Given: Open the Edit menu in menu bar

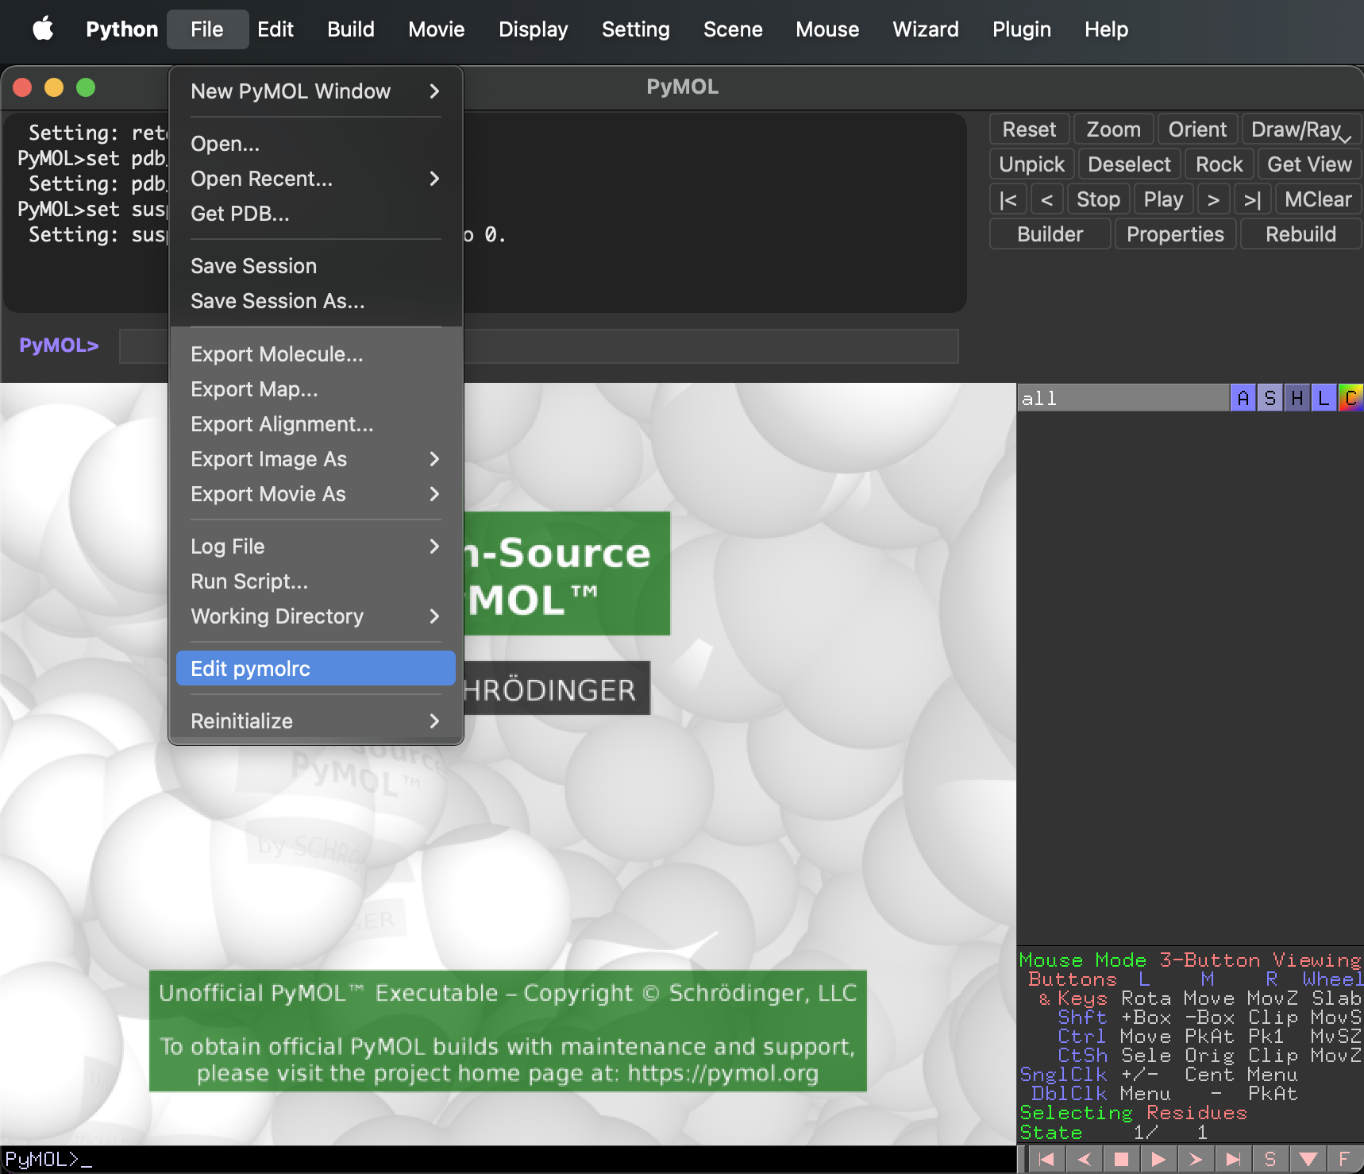Looking at the screenshot, I should pos(275,29).
